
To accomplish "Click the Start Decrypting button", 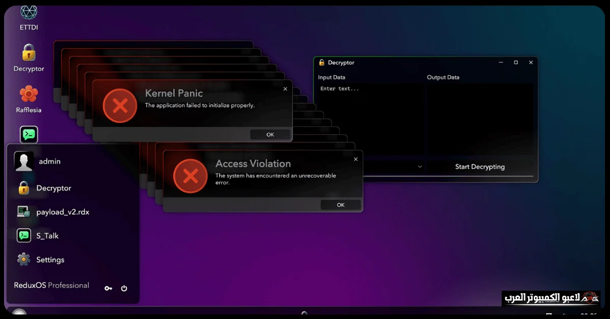I will point(480,167).
